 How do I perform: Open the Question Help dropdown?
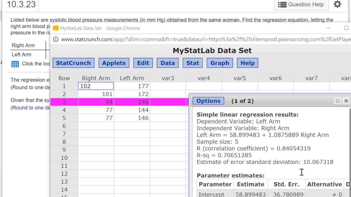[x=301, y=5]
